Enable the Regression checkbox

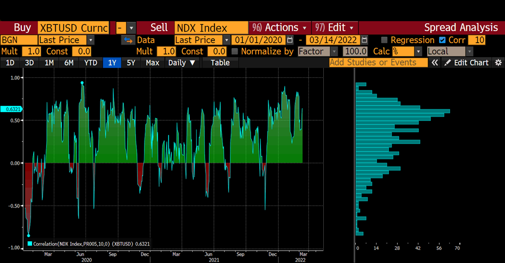tap(384, 40)
